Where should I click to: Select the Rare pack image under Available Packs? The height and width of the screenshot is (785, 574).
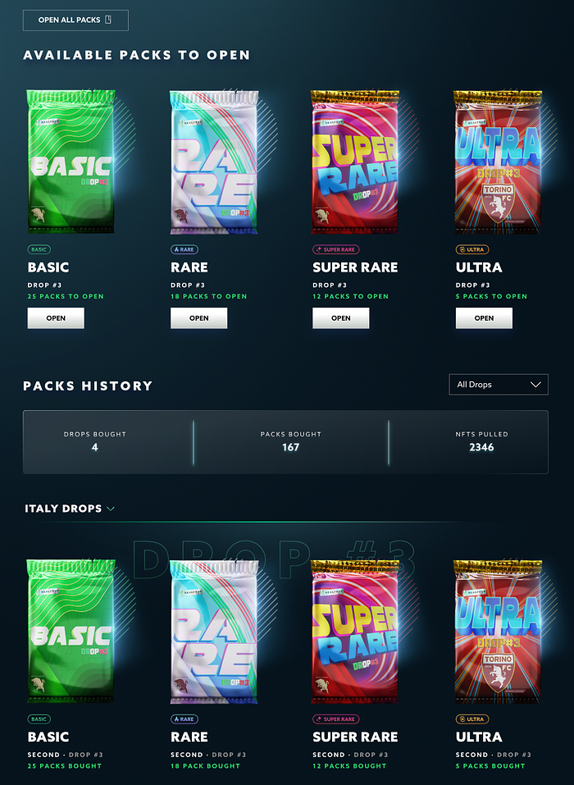214,162
